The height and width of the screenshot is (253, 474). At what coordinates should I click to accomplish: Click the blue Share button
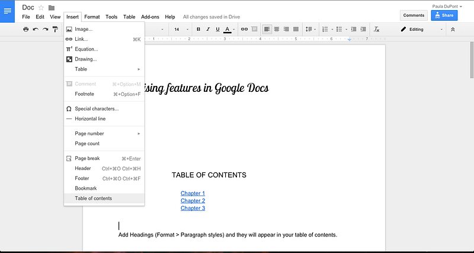click(x=444, y=15)
